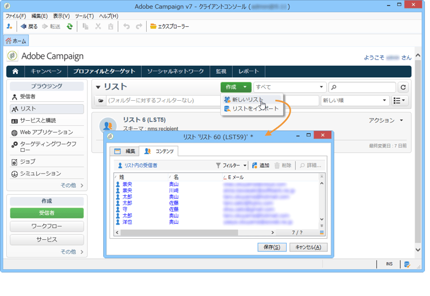
Task: Open フィルター dropdown in list dialog
Action: (x=231, y=165)
